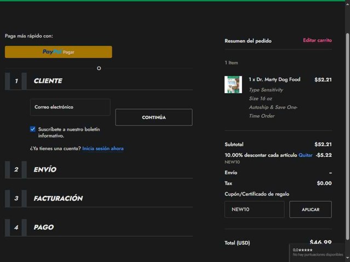Select the 'Type Sensitivity' option text

point(266,90)
